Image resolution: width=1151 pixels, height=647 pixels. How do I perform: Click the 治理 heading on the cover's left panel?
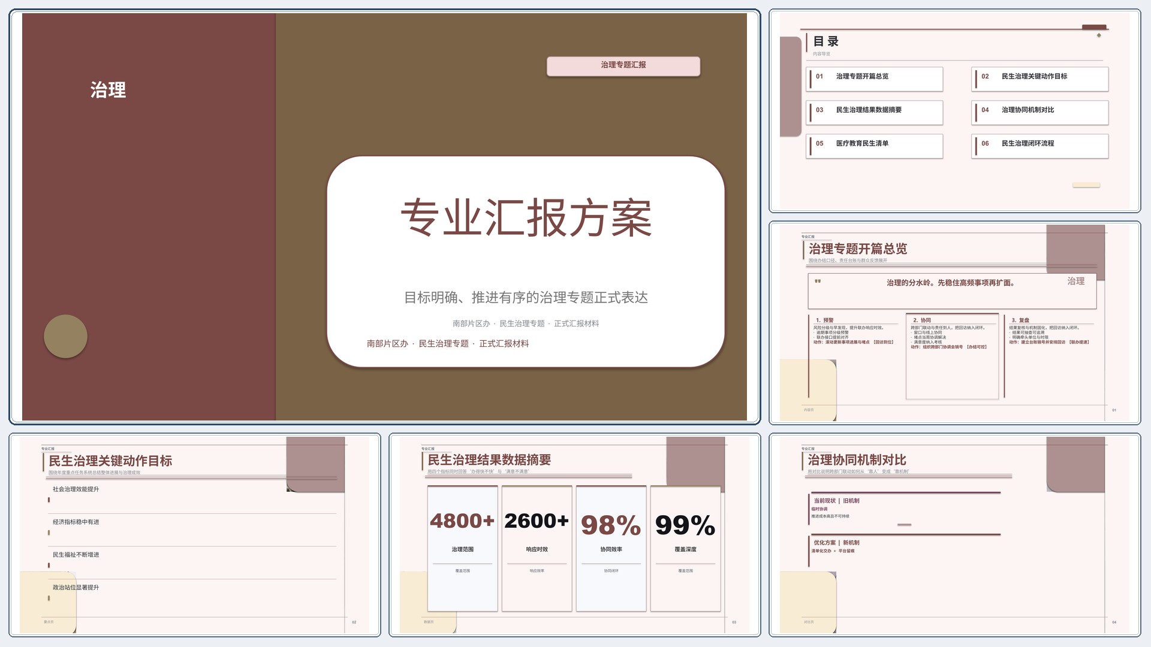[x=109, y=90]
